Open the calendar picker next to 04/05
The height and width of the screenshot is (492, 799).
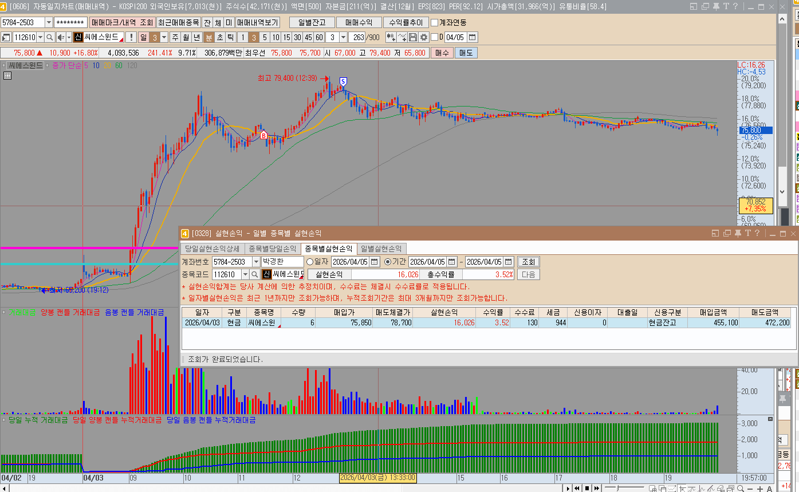472,37
